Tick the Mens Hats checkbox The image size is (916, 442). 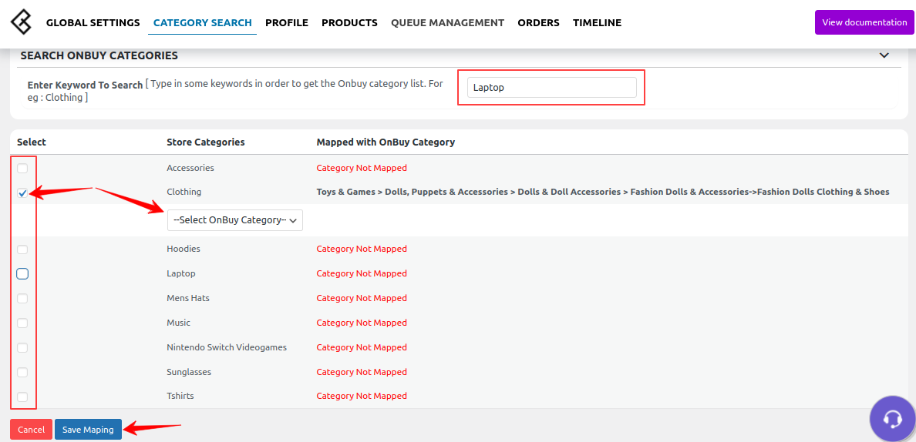click(22, 299)
